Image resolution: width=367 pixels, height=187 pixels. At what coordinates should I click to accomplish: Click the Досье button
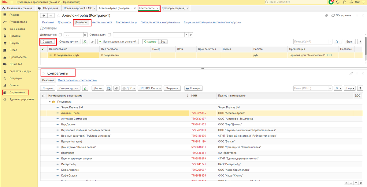pos(98,88)
